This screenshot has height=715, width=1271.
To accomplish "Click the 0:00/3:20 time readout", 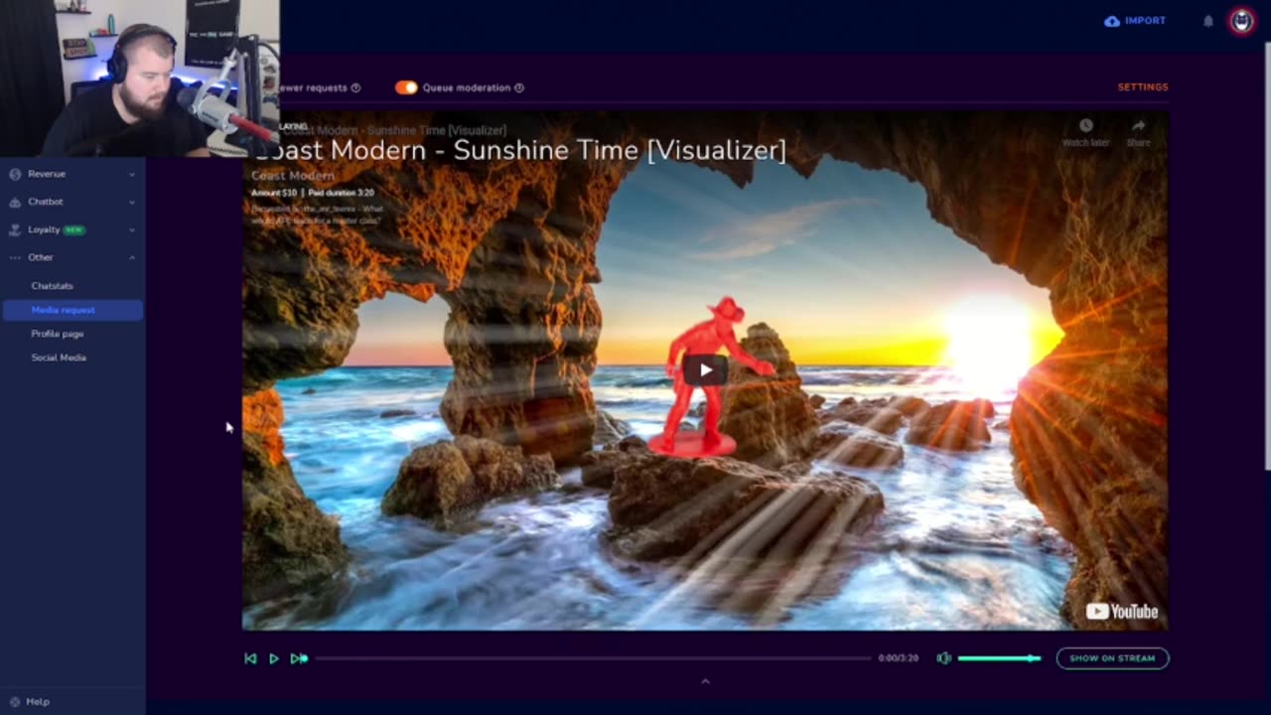I will click(898, 658).
